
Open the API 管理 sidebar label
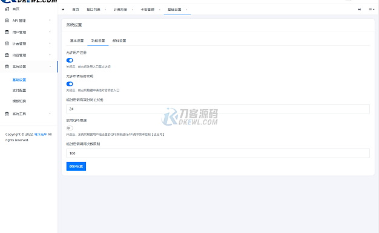tap(19, 21)
